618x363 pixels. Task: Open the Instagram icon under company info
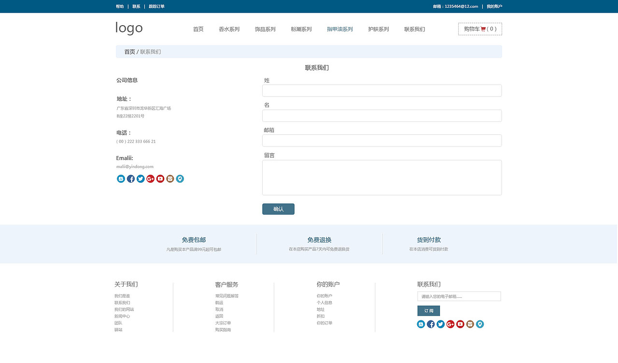[x=170, y=179]
